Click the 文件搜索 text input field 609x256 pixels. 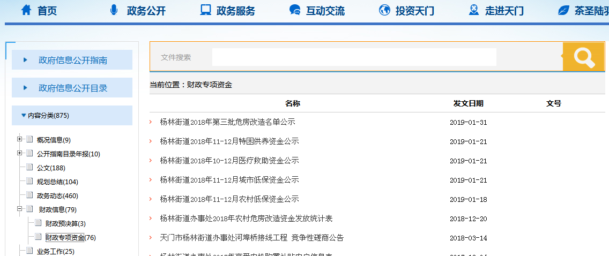tap(354, 57)
